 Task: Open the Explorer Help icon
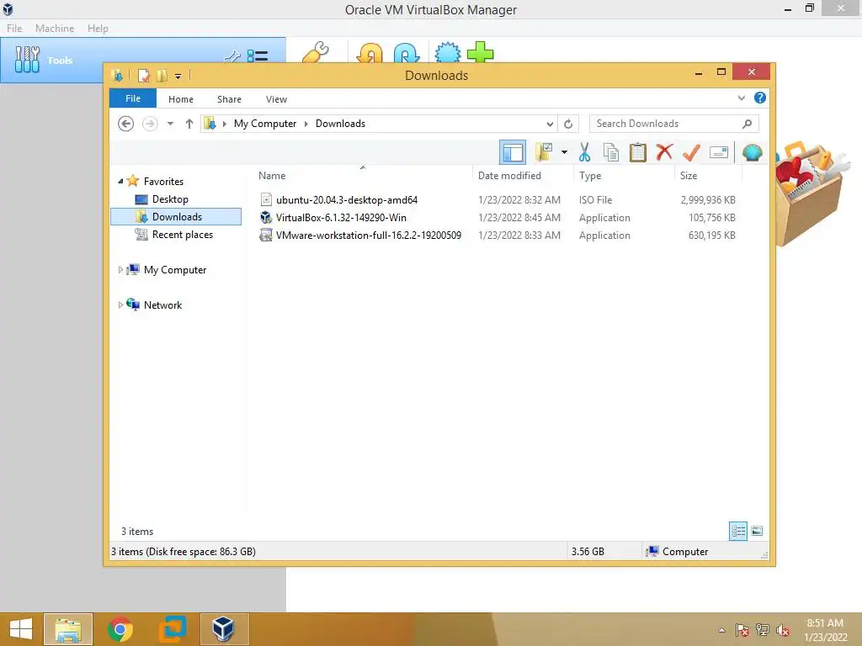coord(760,98)
